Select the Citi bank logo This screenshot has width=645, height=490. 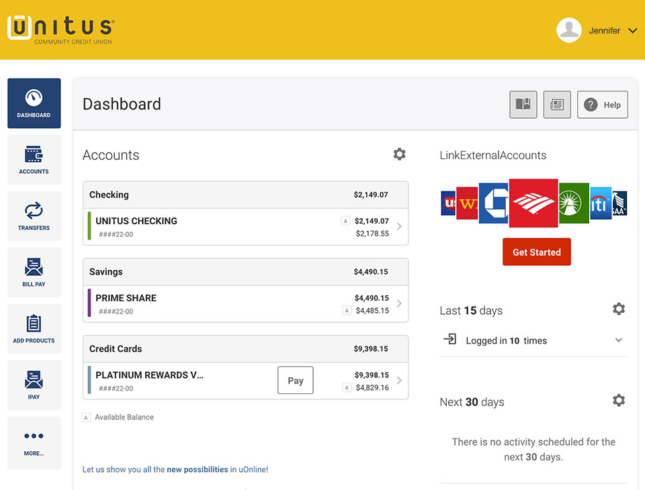tap(601, 203)
